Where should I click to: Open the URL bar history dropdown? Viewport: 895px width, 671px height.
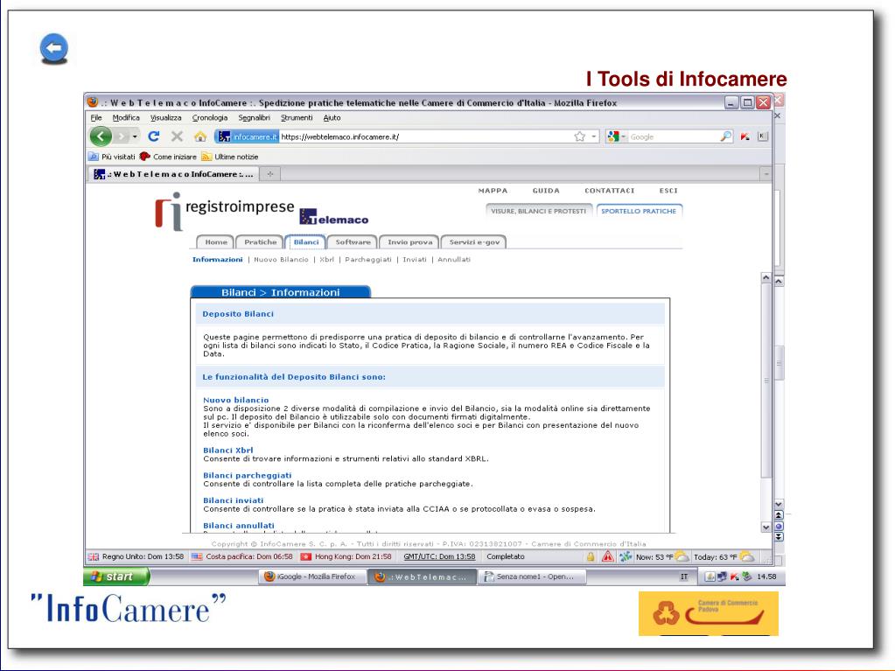(x=594, y=136)
